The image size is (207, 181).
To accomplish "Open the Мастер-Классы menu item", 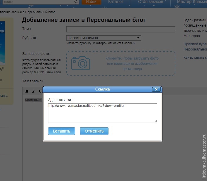I will coord(192,2).
